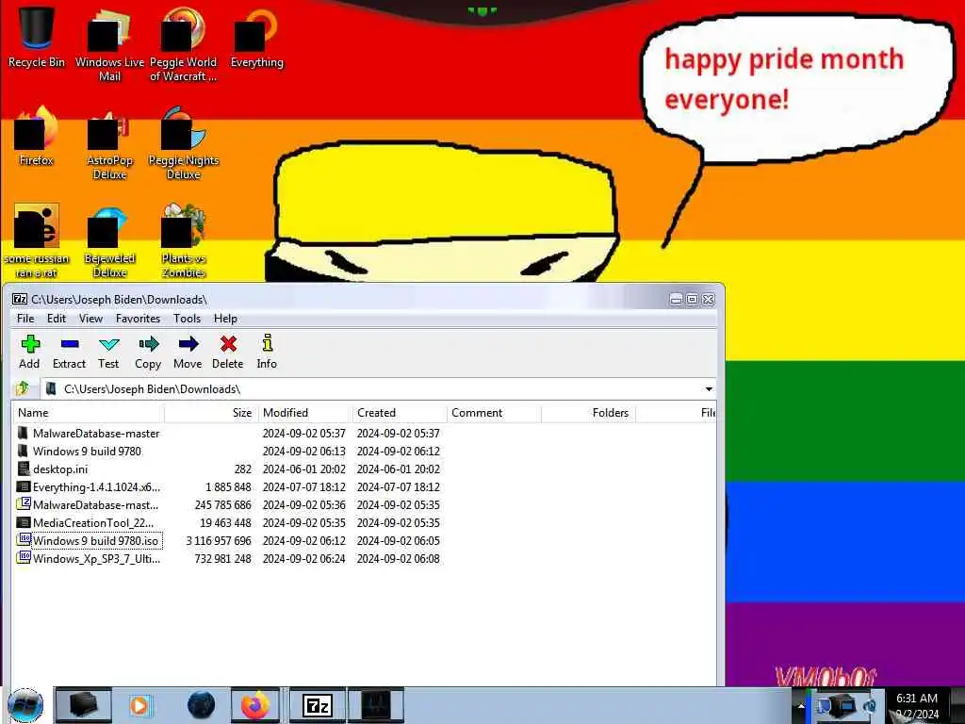Click size value 3 116 957 696
Image resolution: width=965 pixels, height=724 pixels.
pyautogui.click(x=219, y=540)
